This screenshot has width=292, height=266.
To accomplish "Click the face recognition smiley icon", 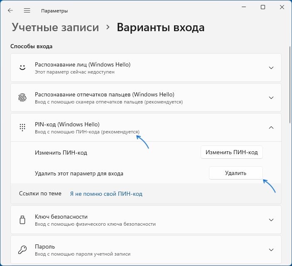I will (x=22, y=68).
